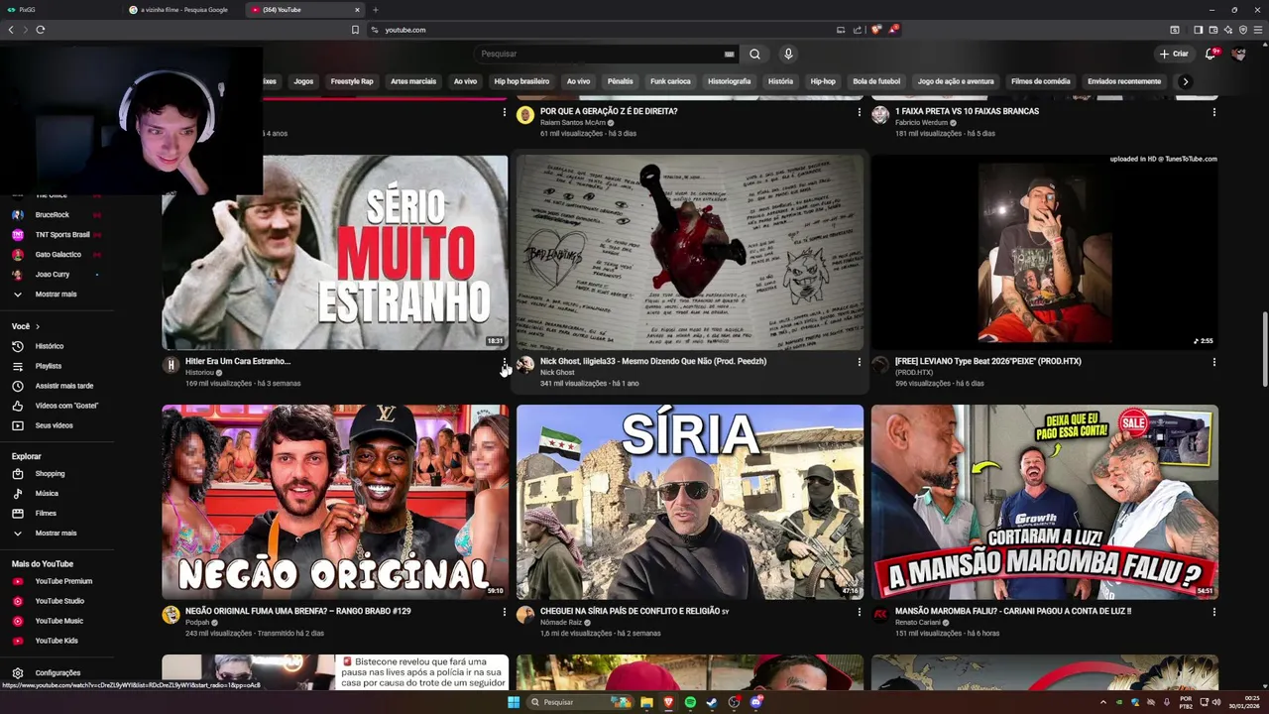
Task: Bookmark this page icon in address bar
Action: click(355, 30)
